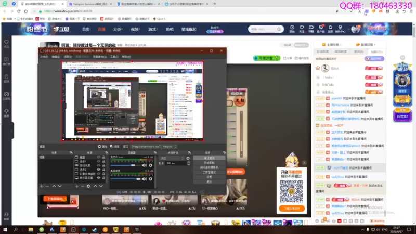Open Windows Start menu
Image resolution: width=416 pixels, height=234 pixels.
tap(5, 229)
